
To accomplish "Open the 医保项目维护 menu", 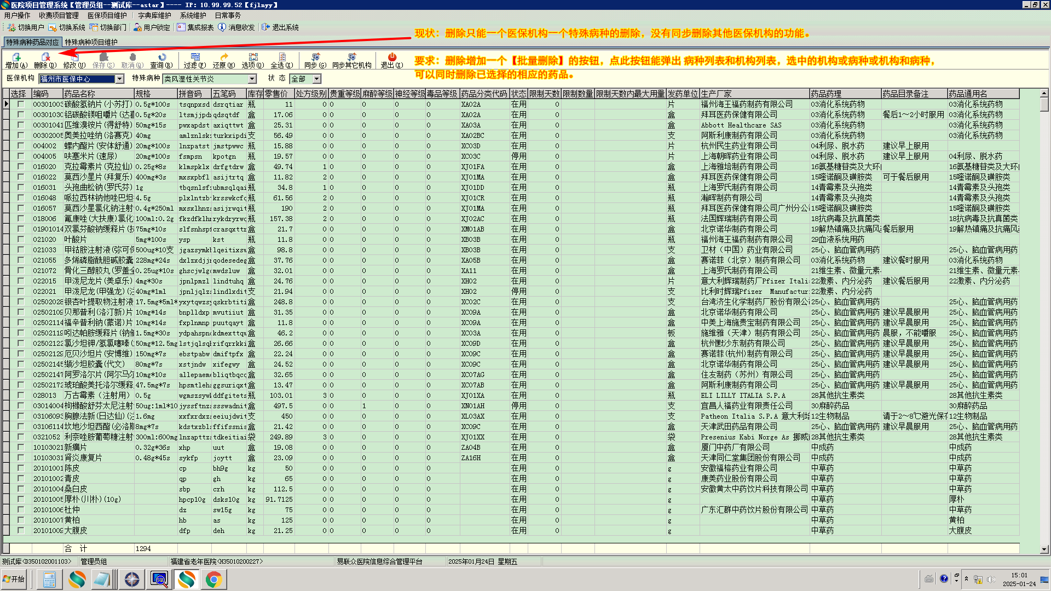I will coord(107,15).
